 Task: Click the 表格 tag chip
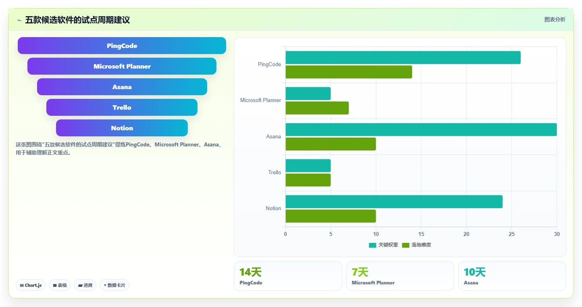coord(60,285)
